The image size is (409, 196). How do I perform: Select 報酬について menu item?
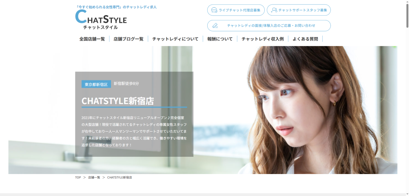[x=220, y=39]
